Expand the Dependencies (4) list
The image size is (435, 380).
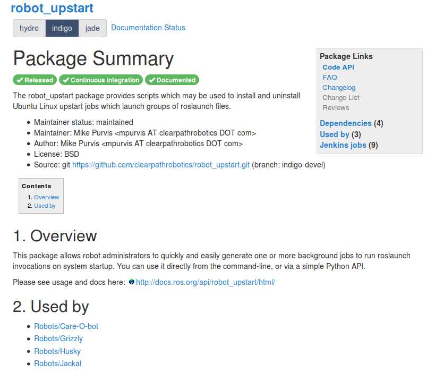345,123
